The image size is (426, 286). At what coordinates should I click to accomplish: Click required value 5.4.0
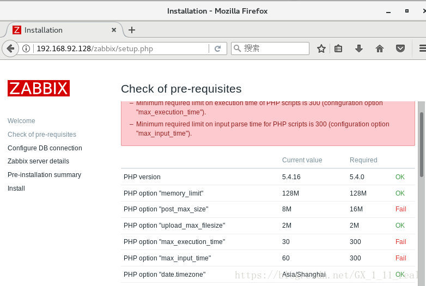357,177
